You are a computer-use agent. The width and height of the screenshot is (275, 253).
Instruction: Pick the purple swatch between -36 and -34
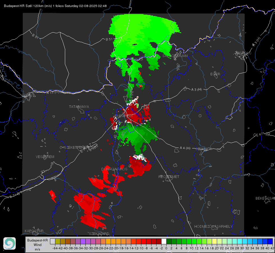tap(78, 241)
